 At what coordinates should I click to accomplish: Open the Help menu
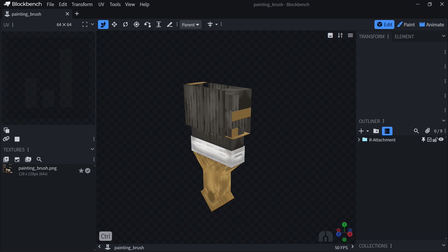[x=144, y=4]
